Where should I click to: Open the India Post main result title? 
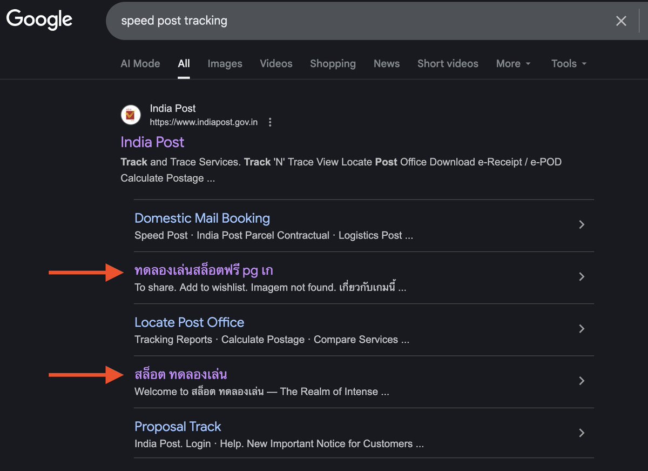152,142
